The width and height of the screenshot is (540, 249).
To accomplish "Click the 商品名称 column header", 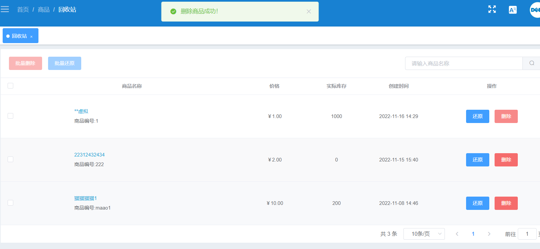I will (x=132, y=86).
